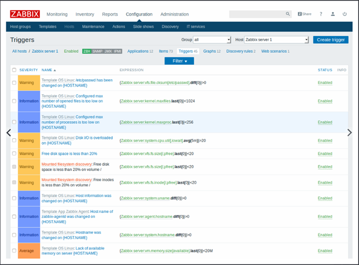The width and height of the screenshot is (359, 265).
Task: Check the Host information changed row
Action: coord(14,198)
